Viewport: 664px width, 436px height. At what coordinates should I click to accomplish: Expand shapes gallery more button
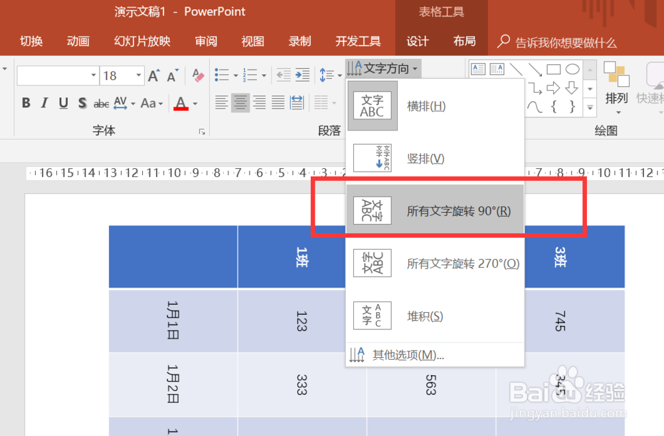pos(590,107)
